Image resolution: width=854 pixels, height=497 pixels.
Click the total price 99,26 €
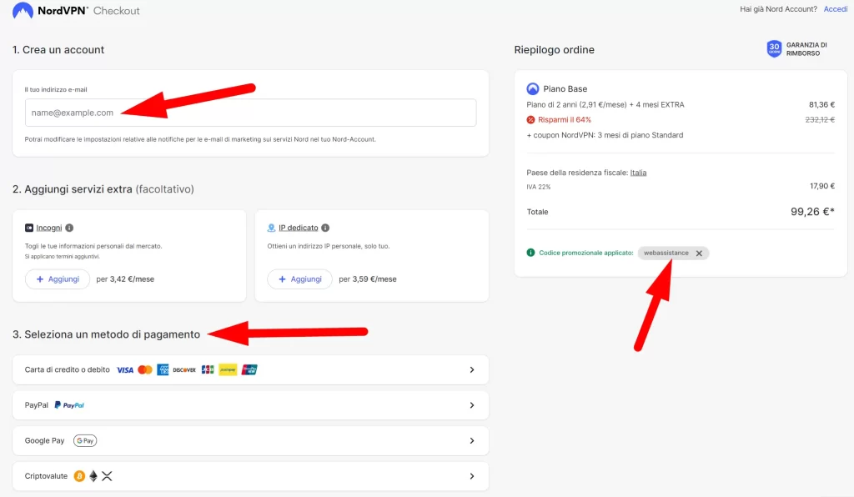click(812, 212)
